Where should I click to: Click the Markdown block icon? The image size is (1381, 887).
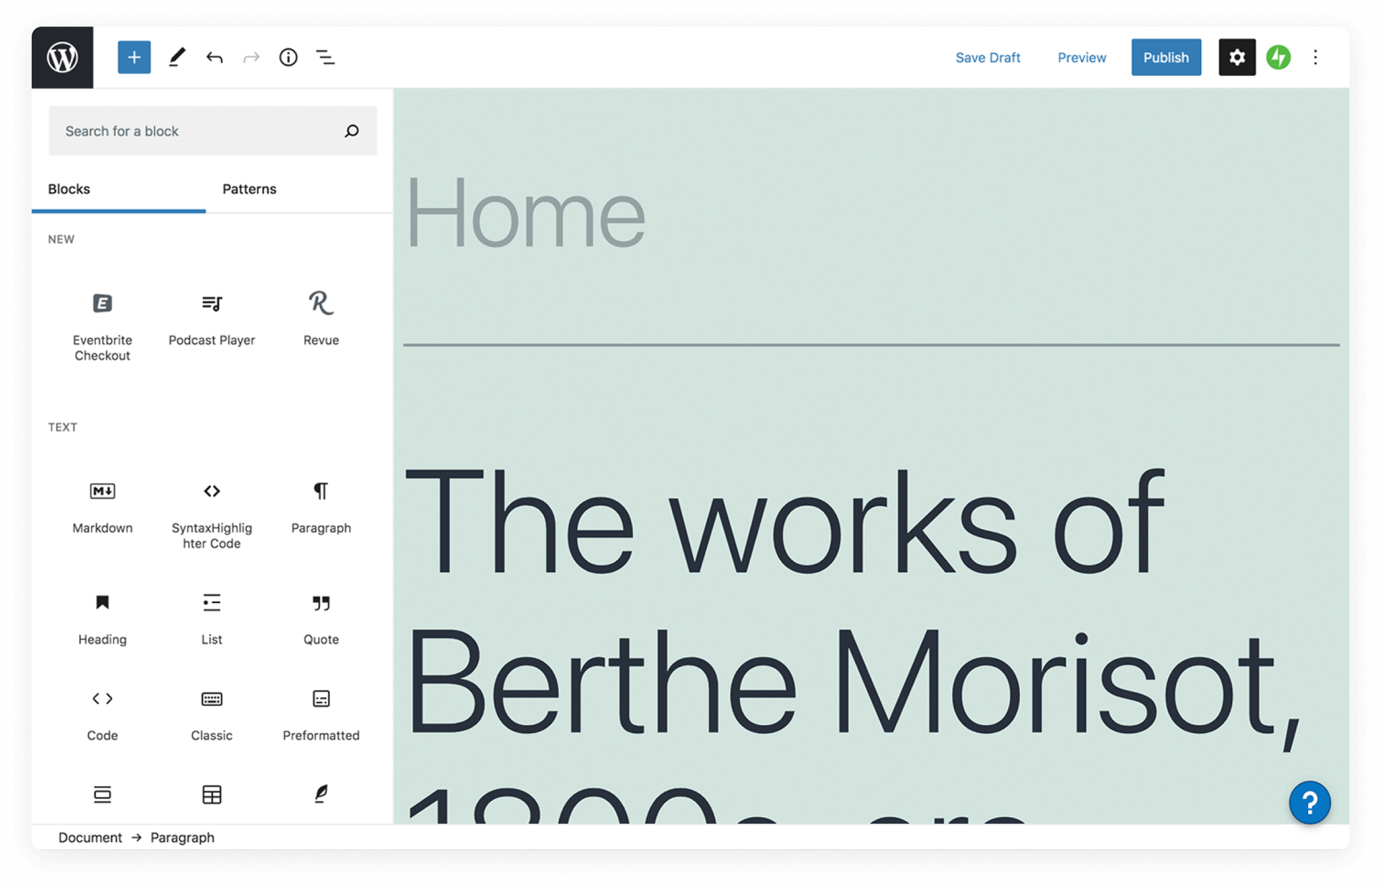[103, 490]
